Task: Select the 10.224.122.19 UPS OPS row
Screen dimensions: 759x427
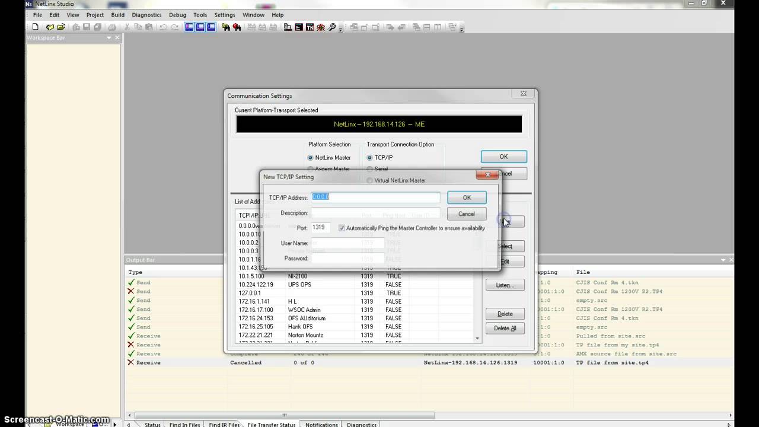Action: coord(354,285)
